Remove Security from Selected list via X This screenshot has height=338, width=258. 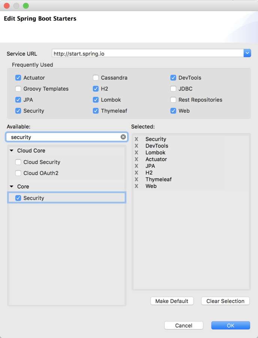click(136, 139)
